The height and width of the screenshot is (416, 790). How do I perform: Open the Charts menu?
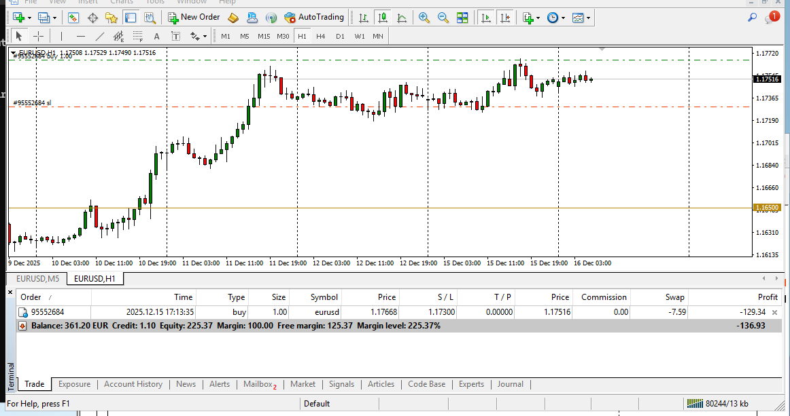click(x=122, y=3)
